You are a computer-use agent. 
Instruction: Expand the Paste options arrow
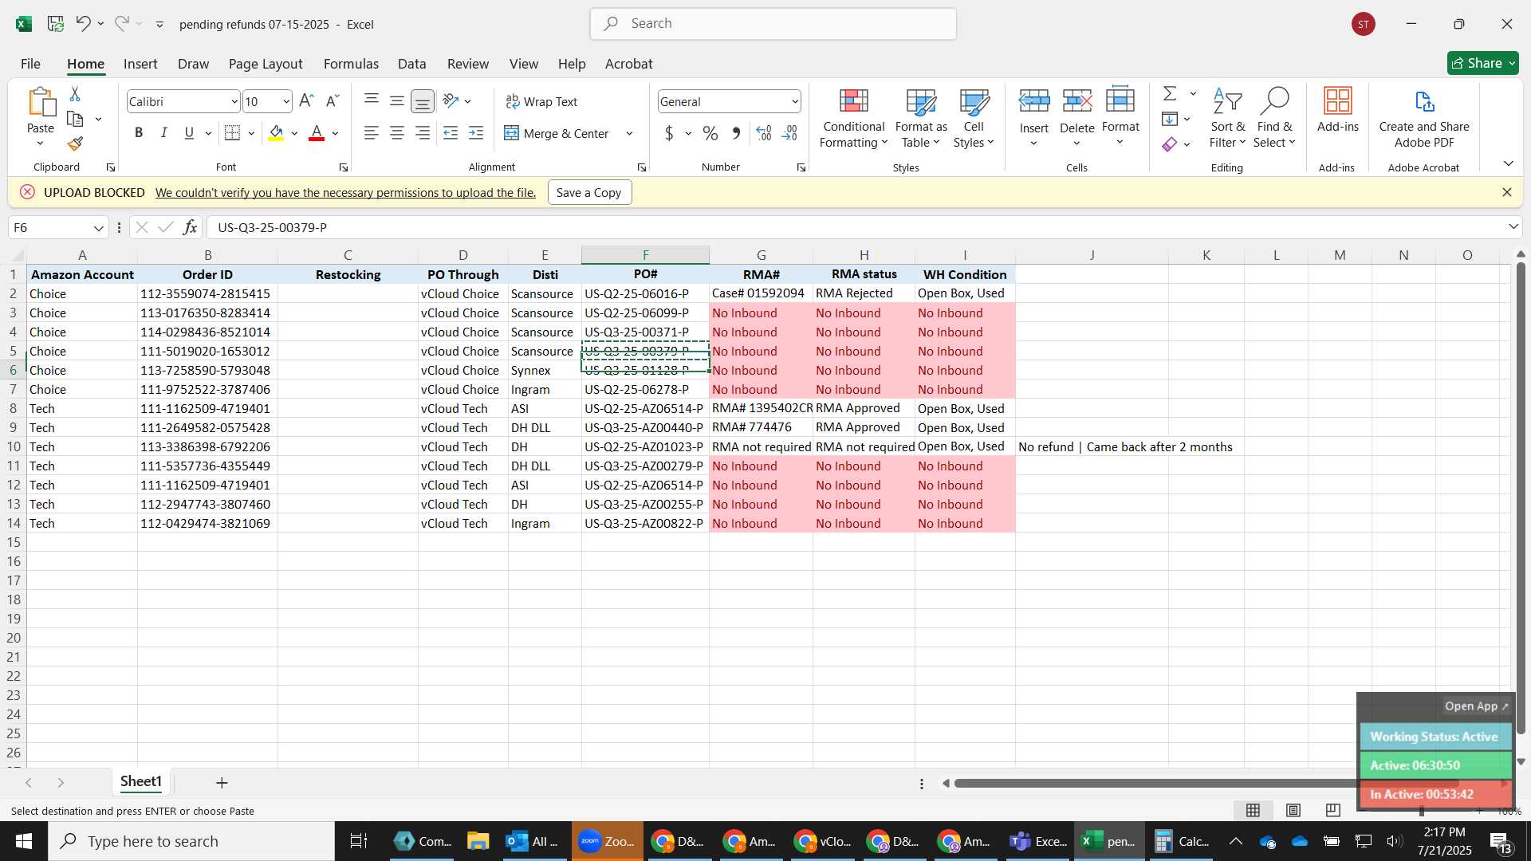[x=40, y=143]
